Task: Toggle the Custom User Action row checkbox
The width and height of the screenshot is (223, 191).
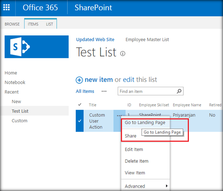Action: pos(80,121)
